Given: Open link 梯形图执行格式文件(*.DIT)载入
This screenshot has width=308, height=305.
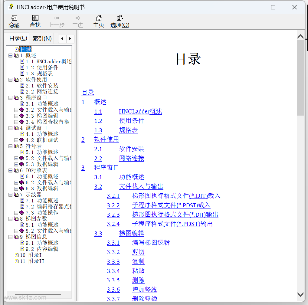Looking at the screenshot, I should point(176,196).
